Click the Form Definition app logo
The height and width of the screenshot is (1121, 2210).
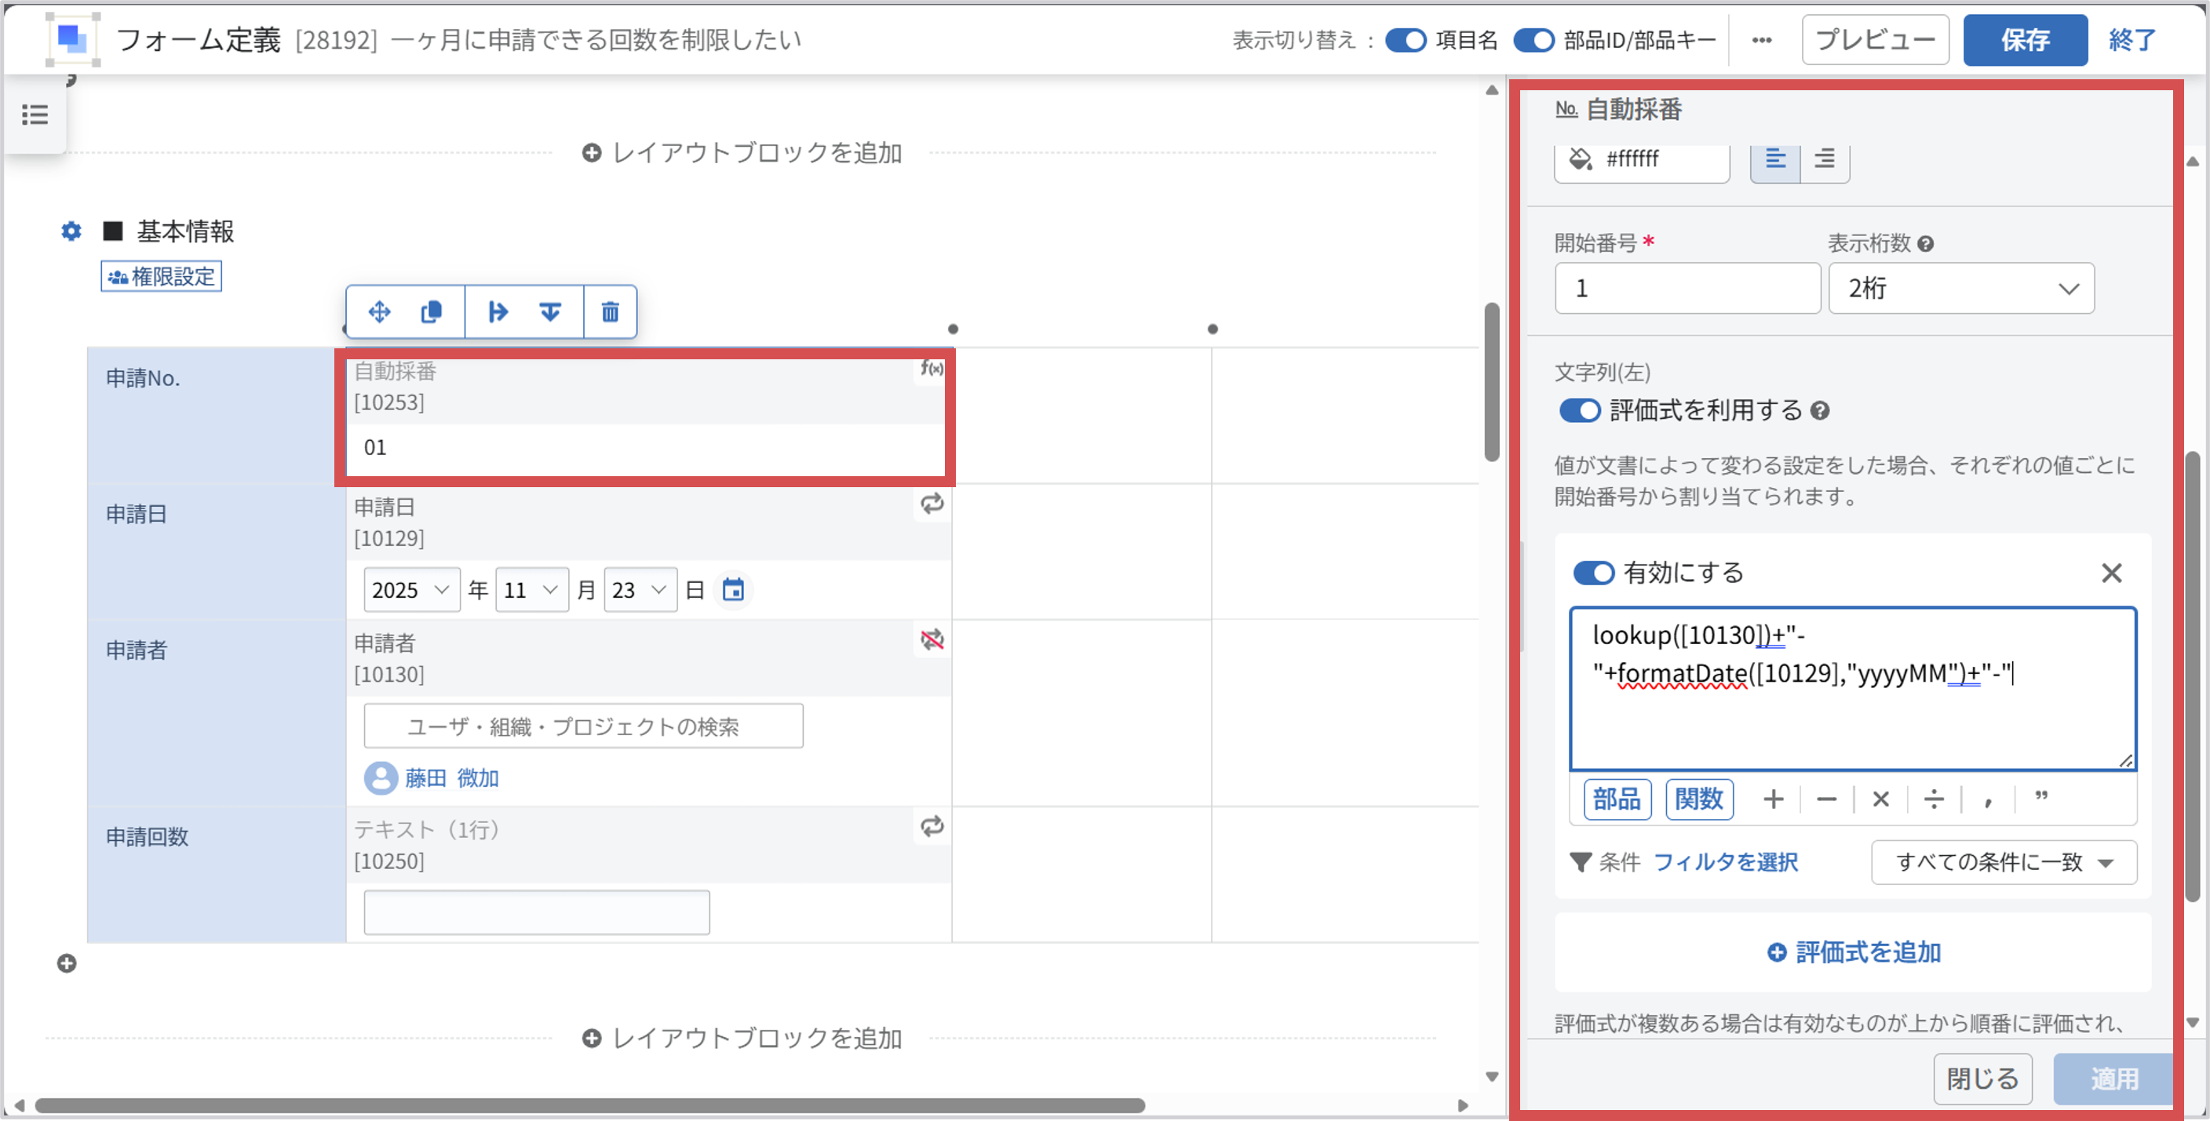(73, 39)
